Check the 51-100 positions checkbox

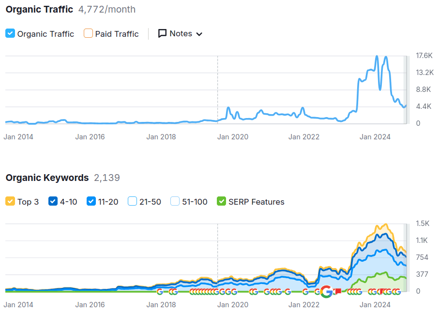[x=175, y=201]
